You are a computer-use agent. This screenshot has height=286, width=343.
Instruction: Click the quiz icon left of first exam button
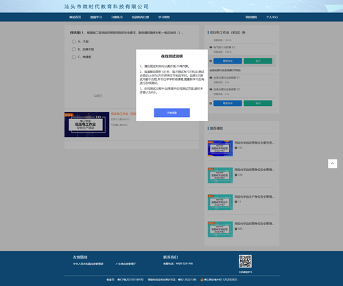coord(211,61)
